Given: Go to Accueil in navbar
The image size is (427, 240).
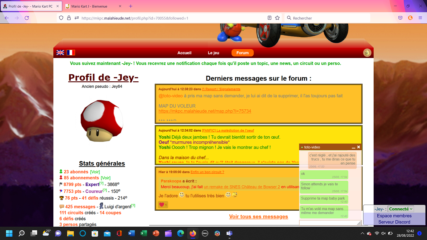Looking at the screenshot, I should click(184, 53).
